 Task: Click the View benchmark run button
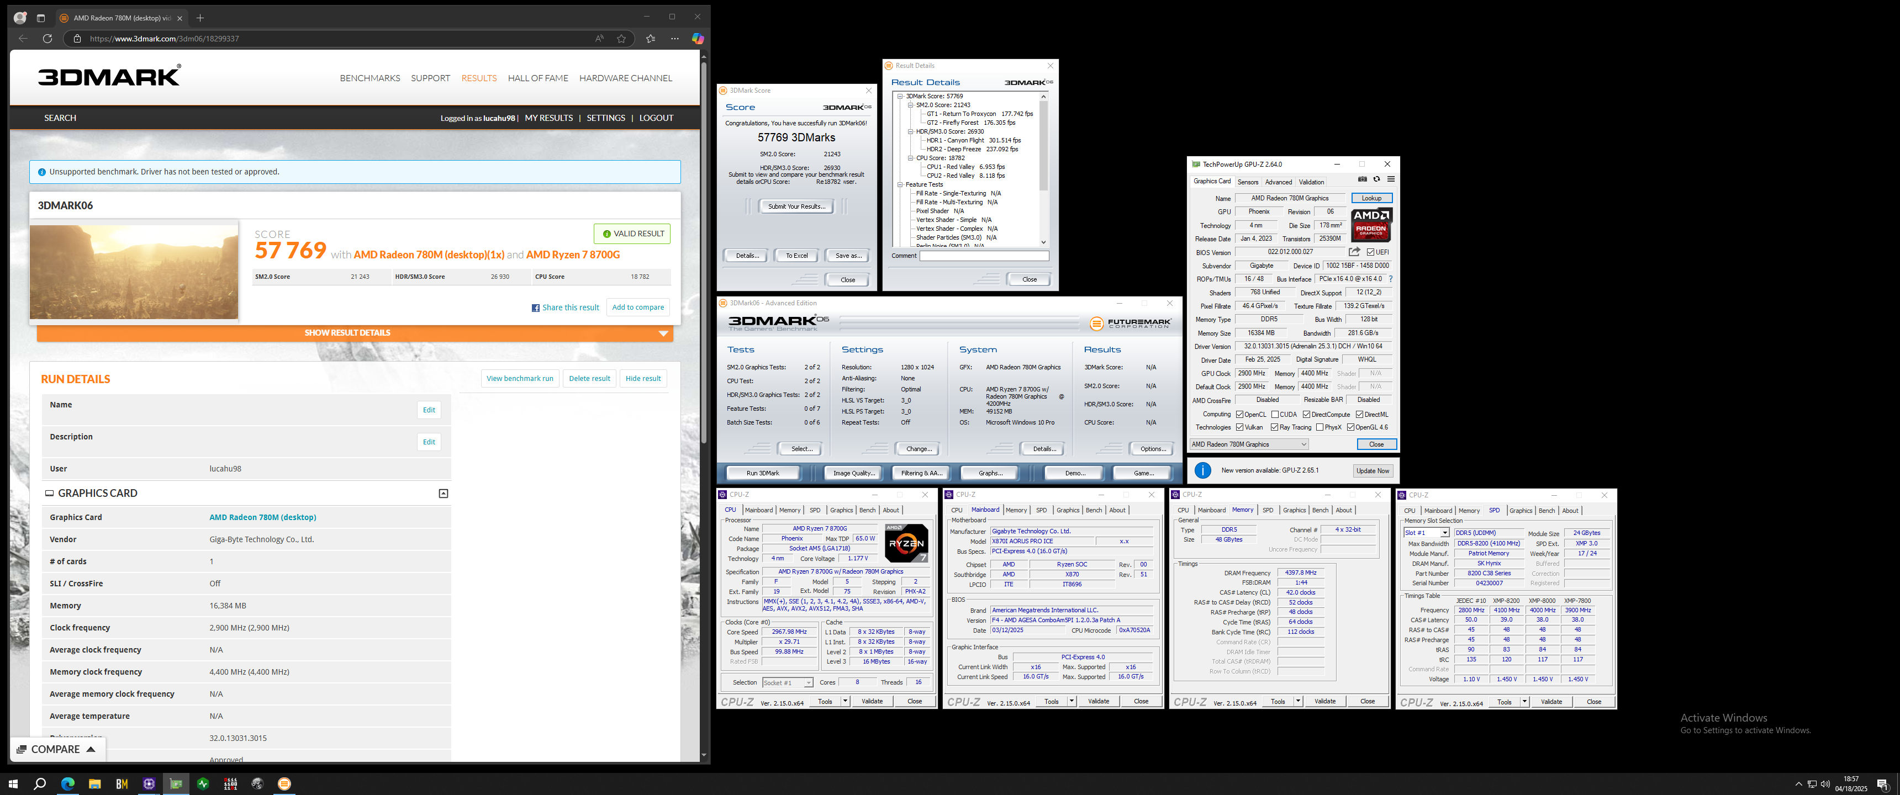tap(520, 379)
